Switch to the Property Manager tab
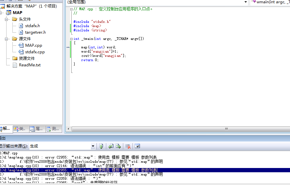Viewport: 290px width, 185px height. coord(37,129)
